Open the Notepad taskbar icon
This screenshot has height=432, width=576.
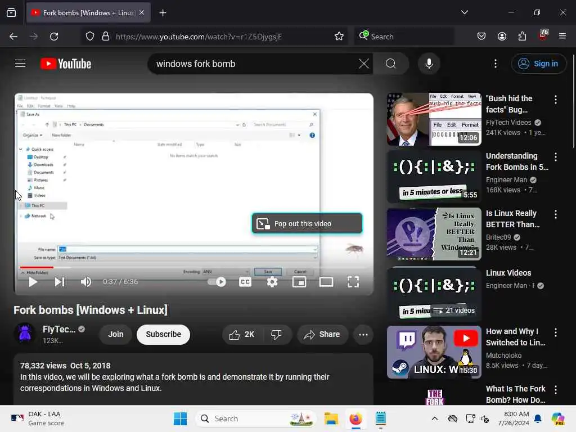[x=381, y=418]
